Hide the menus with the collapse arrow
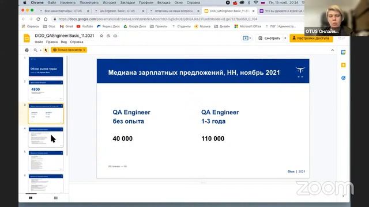 [332, 50]
